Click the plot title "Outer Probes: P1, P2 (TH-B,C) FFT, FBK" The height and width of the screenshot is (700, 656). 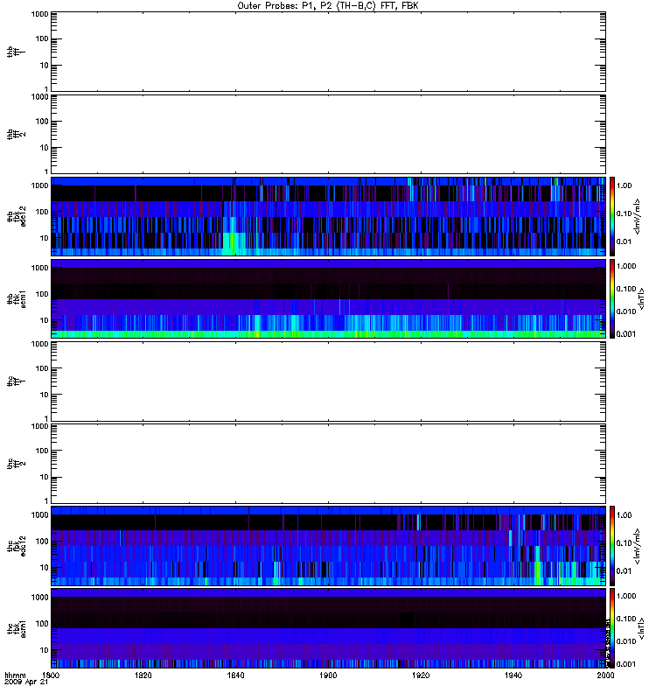point(328,6)
